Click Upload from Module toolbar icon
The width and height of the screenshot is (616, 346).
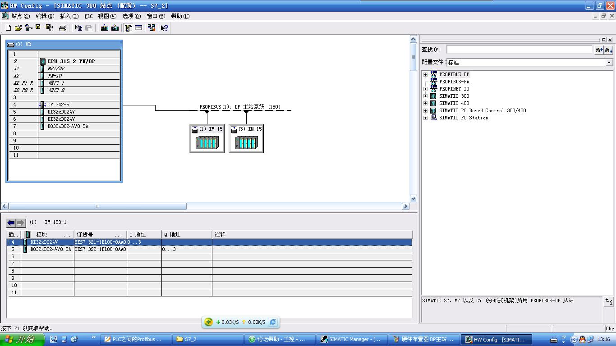115,28
